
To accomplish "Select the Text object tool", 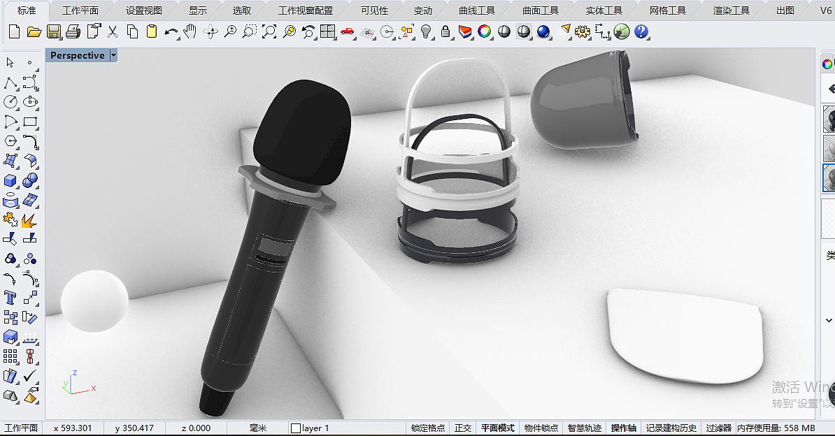I will [x=10, y=298].
